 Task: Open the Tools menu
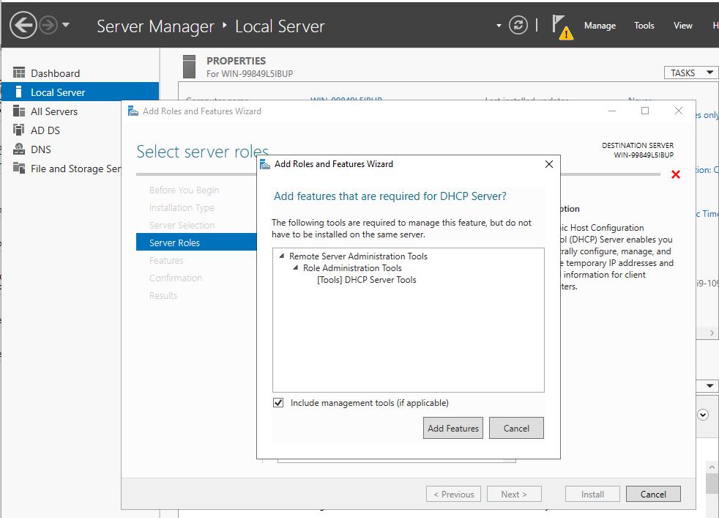point(644,26)
